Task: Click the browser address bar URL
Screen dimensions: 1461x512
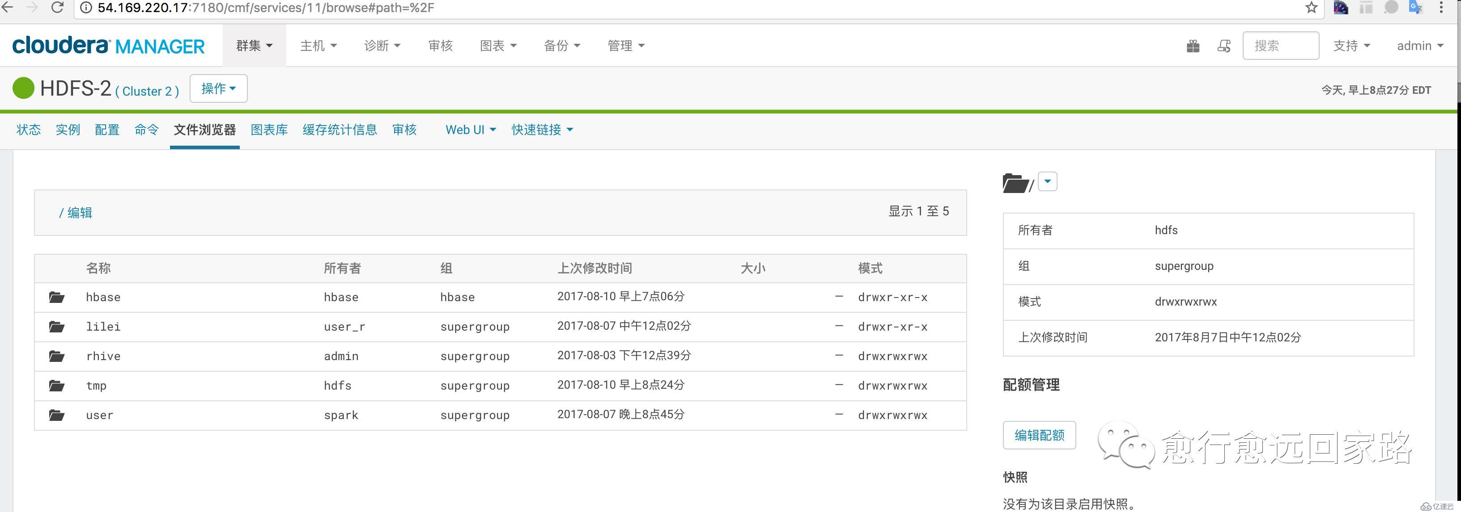Action: [266, 7]
